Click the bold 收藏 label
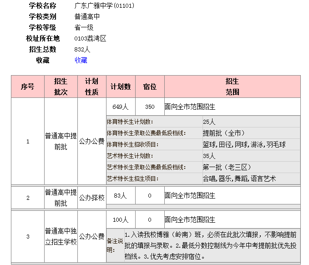Screen dimensions: 309x265 (43, 60)
